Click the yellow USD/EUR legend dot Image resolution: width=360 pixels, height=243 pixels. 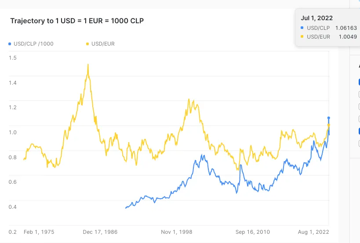[87, 44]
